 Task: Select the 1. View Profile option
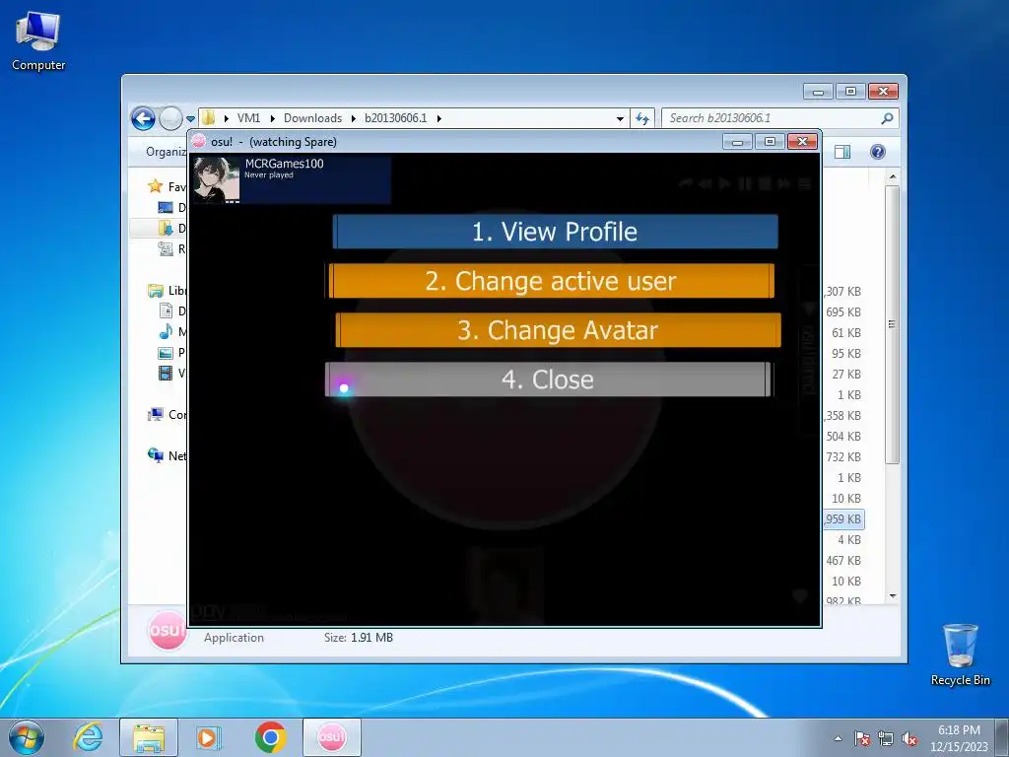(556, 232)
